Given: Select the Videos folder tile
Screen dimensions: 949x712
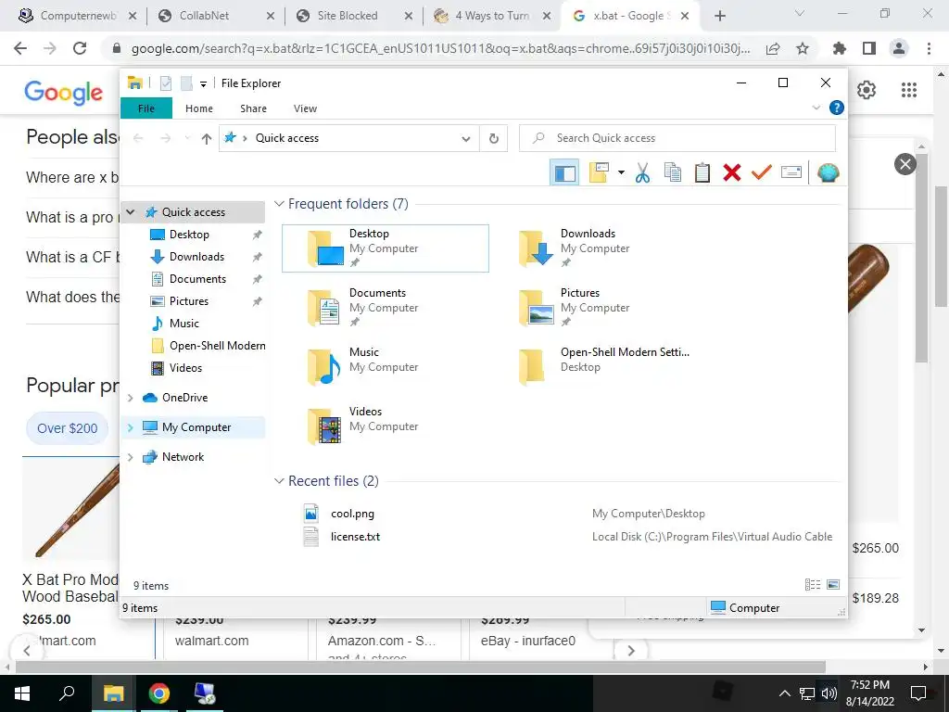Looking at the screenshot, I should [x=386, y=426].
